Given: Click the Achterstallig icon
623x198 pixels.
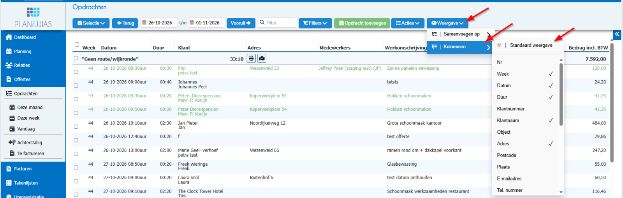Looking at the screenshot, I should point(12,143).
